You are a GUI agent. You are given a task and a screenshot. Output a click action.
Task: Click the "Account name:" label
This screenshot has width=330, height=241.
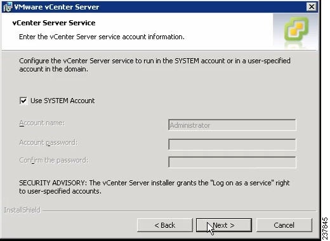point(42,123)
